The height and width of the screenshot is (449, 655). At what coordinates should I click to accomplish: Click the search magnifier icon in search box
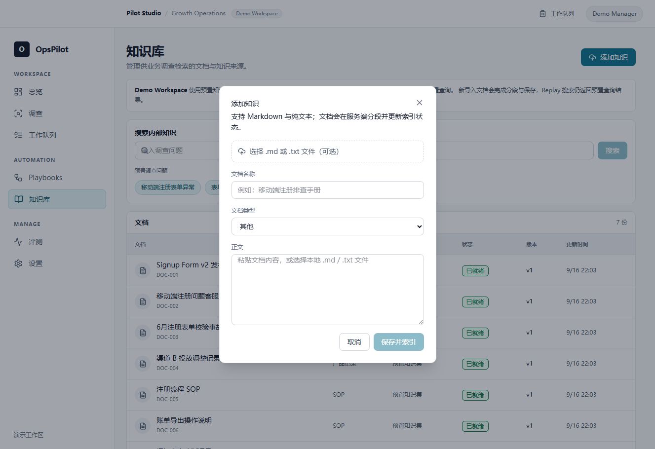pyautogui.click(x=145, y=150)
